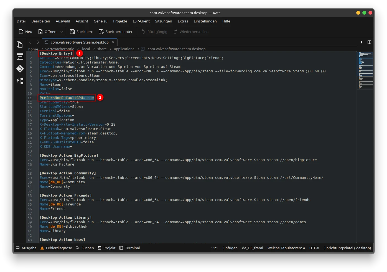Click the home breadcrumb segment
The height and width of the screenshot is (272, 387).
pos(33,49)
